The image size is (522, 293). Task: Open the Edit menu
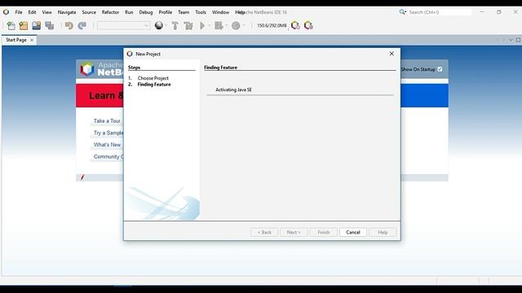32,12
